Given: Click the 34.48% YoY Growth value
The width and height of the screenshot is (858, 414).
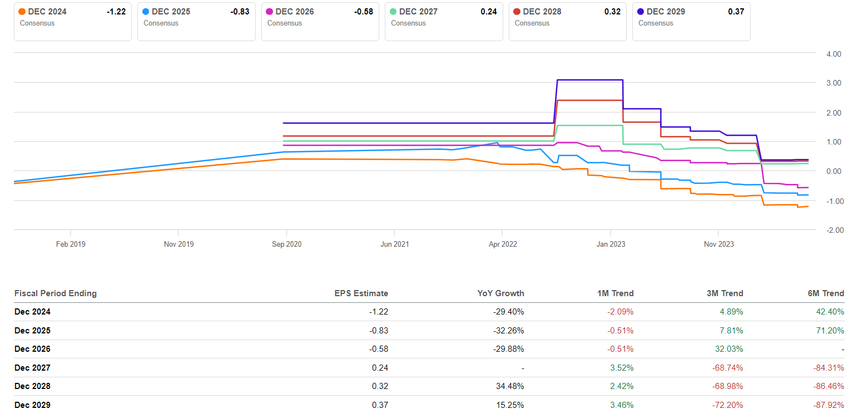Looking at the screenshot, I should tap(508, 386).
